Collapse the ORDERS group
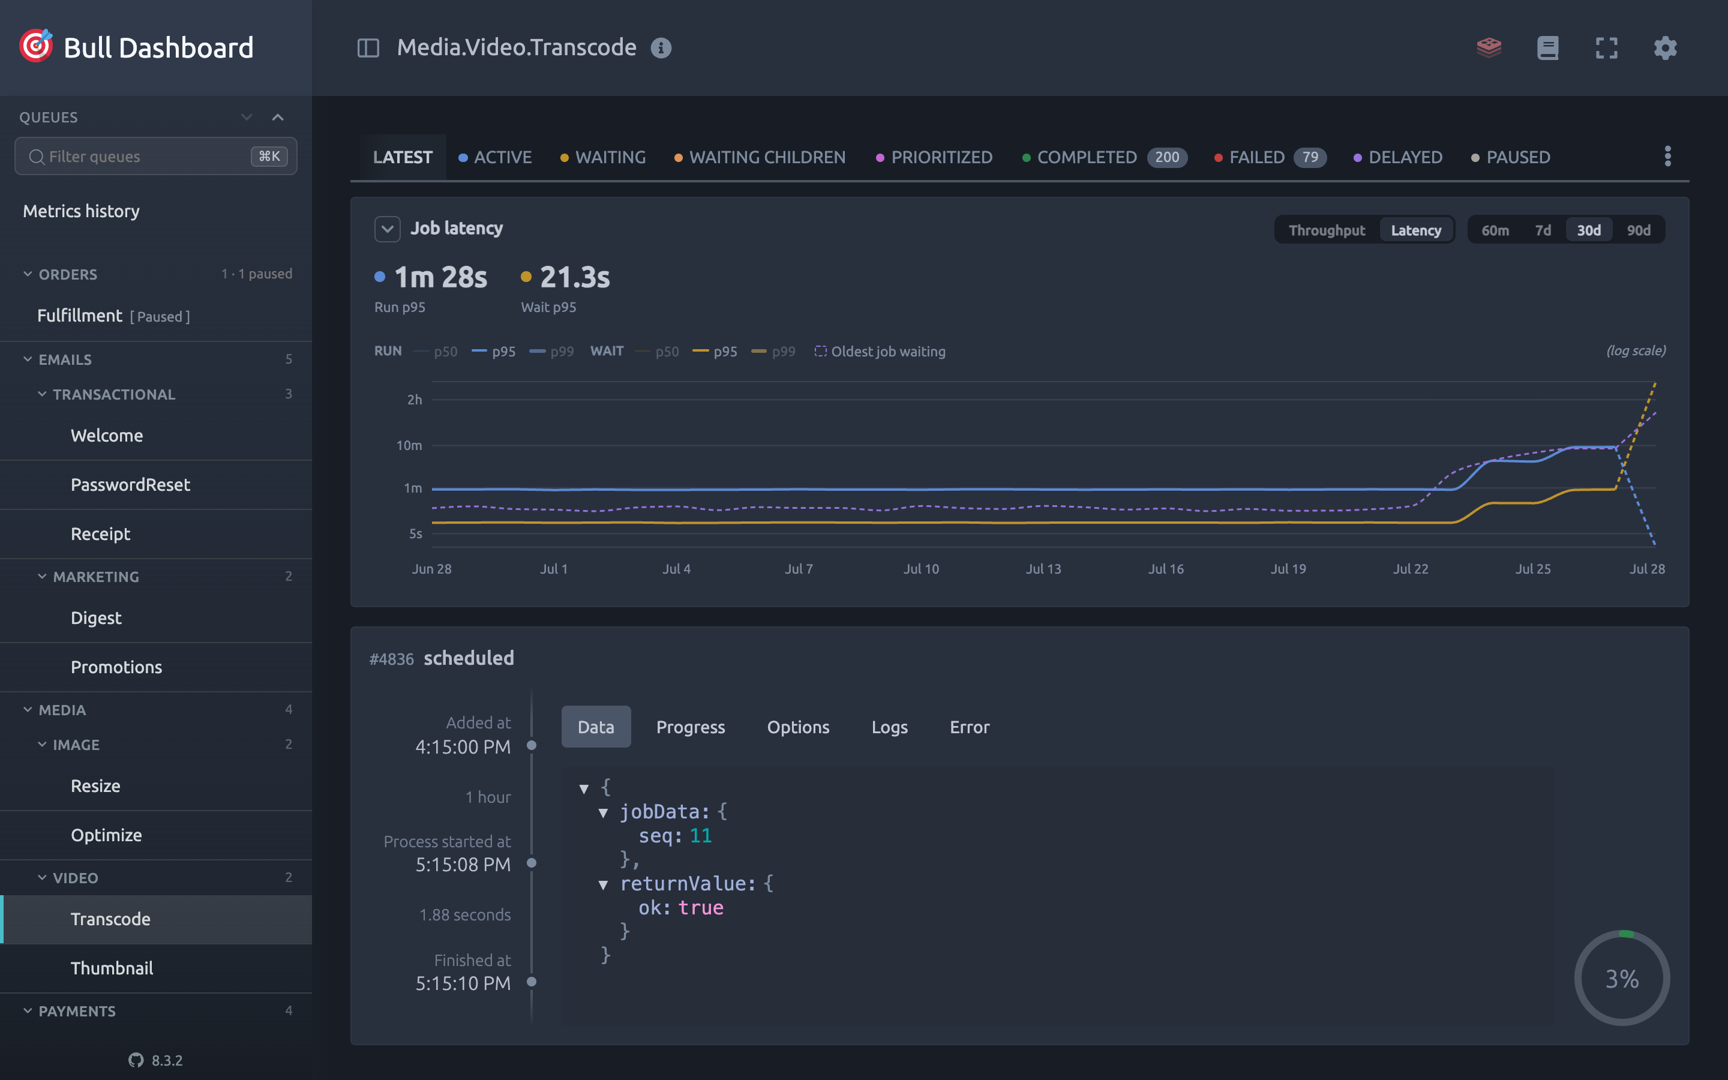 (28, 274)
